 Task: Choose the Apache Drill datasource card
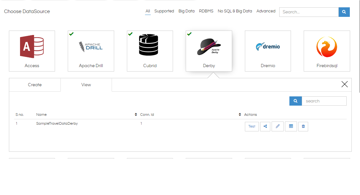[91, 51]
